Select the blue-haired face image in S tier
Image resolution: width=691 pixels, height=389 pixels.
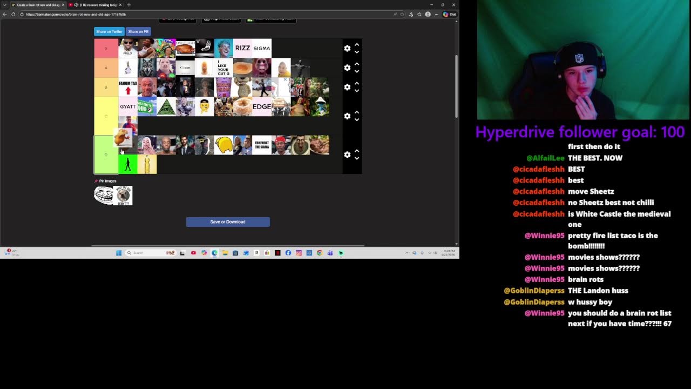223,48
